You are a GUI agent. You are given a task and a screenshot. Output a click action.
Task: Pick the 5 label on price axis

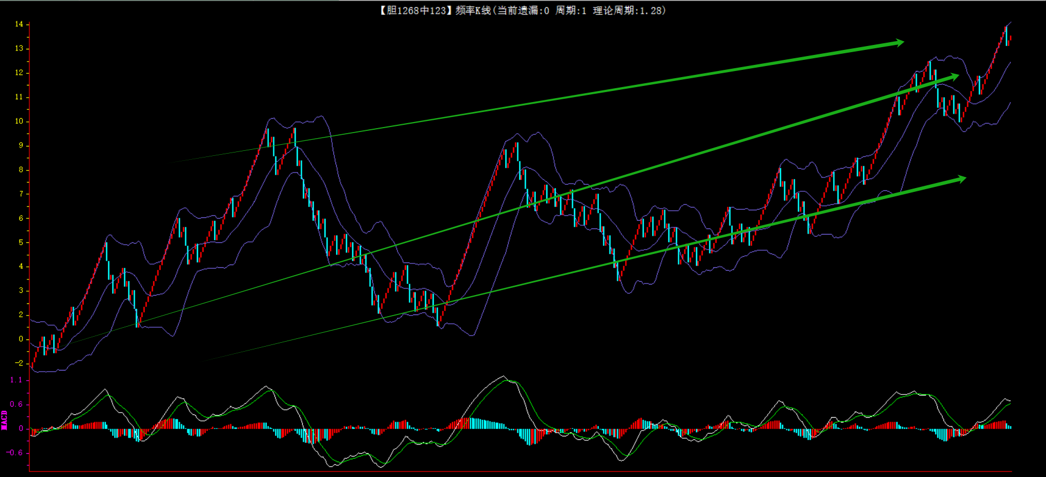21,242
